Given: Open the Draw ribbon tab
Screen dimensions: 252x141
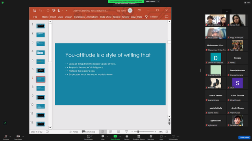Looking at the screenshot, I should tap(60, 17).
